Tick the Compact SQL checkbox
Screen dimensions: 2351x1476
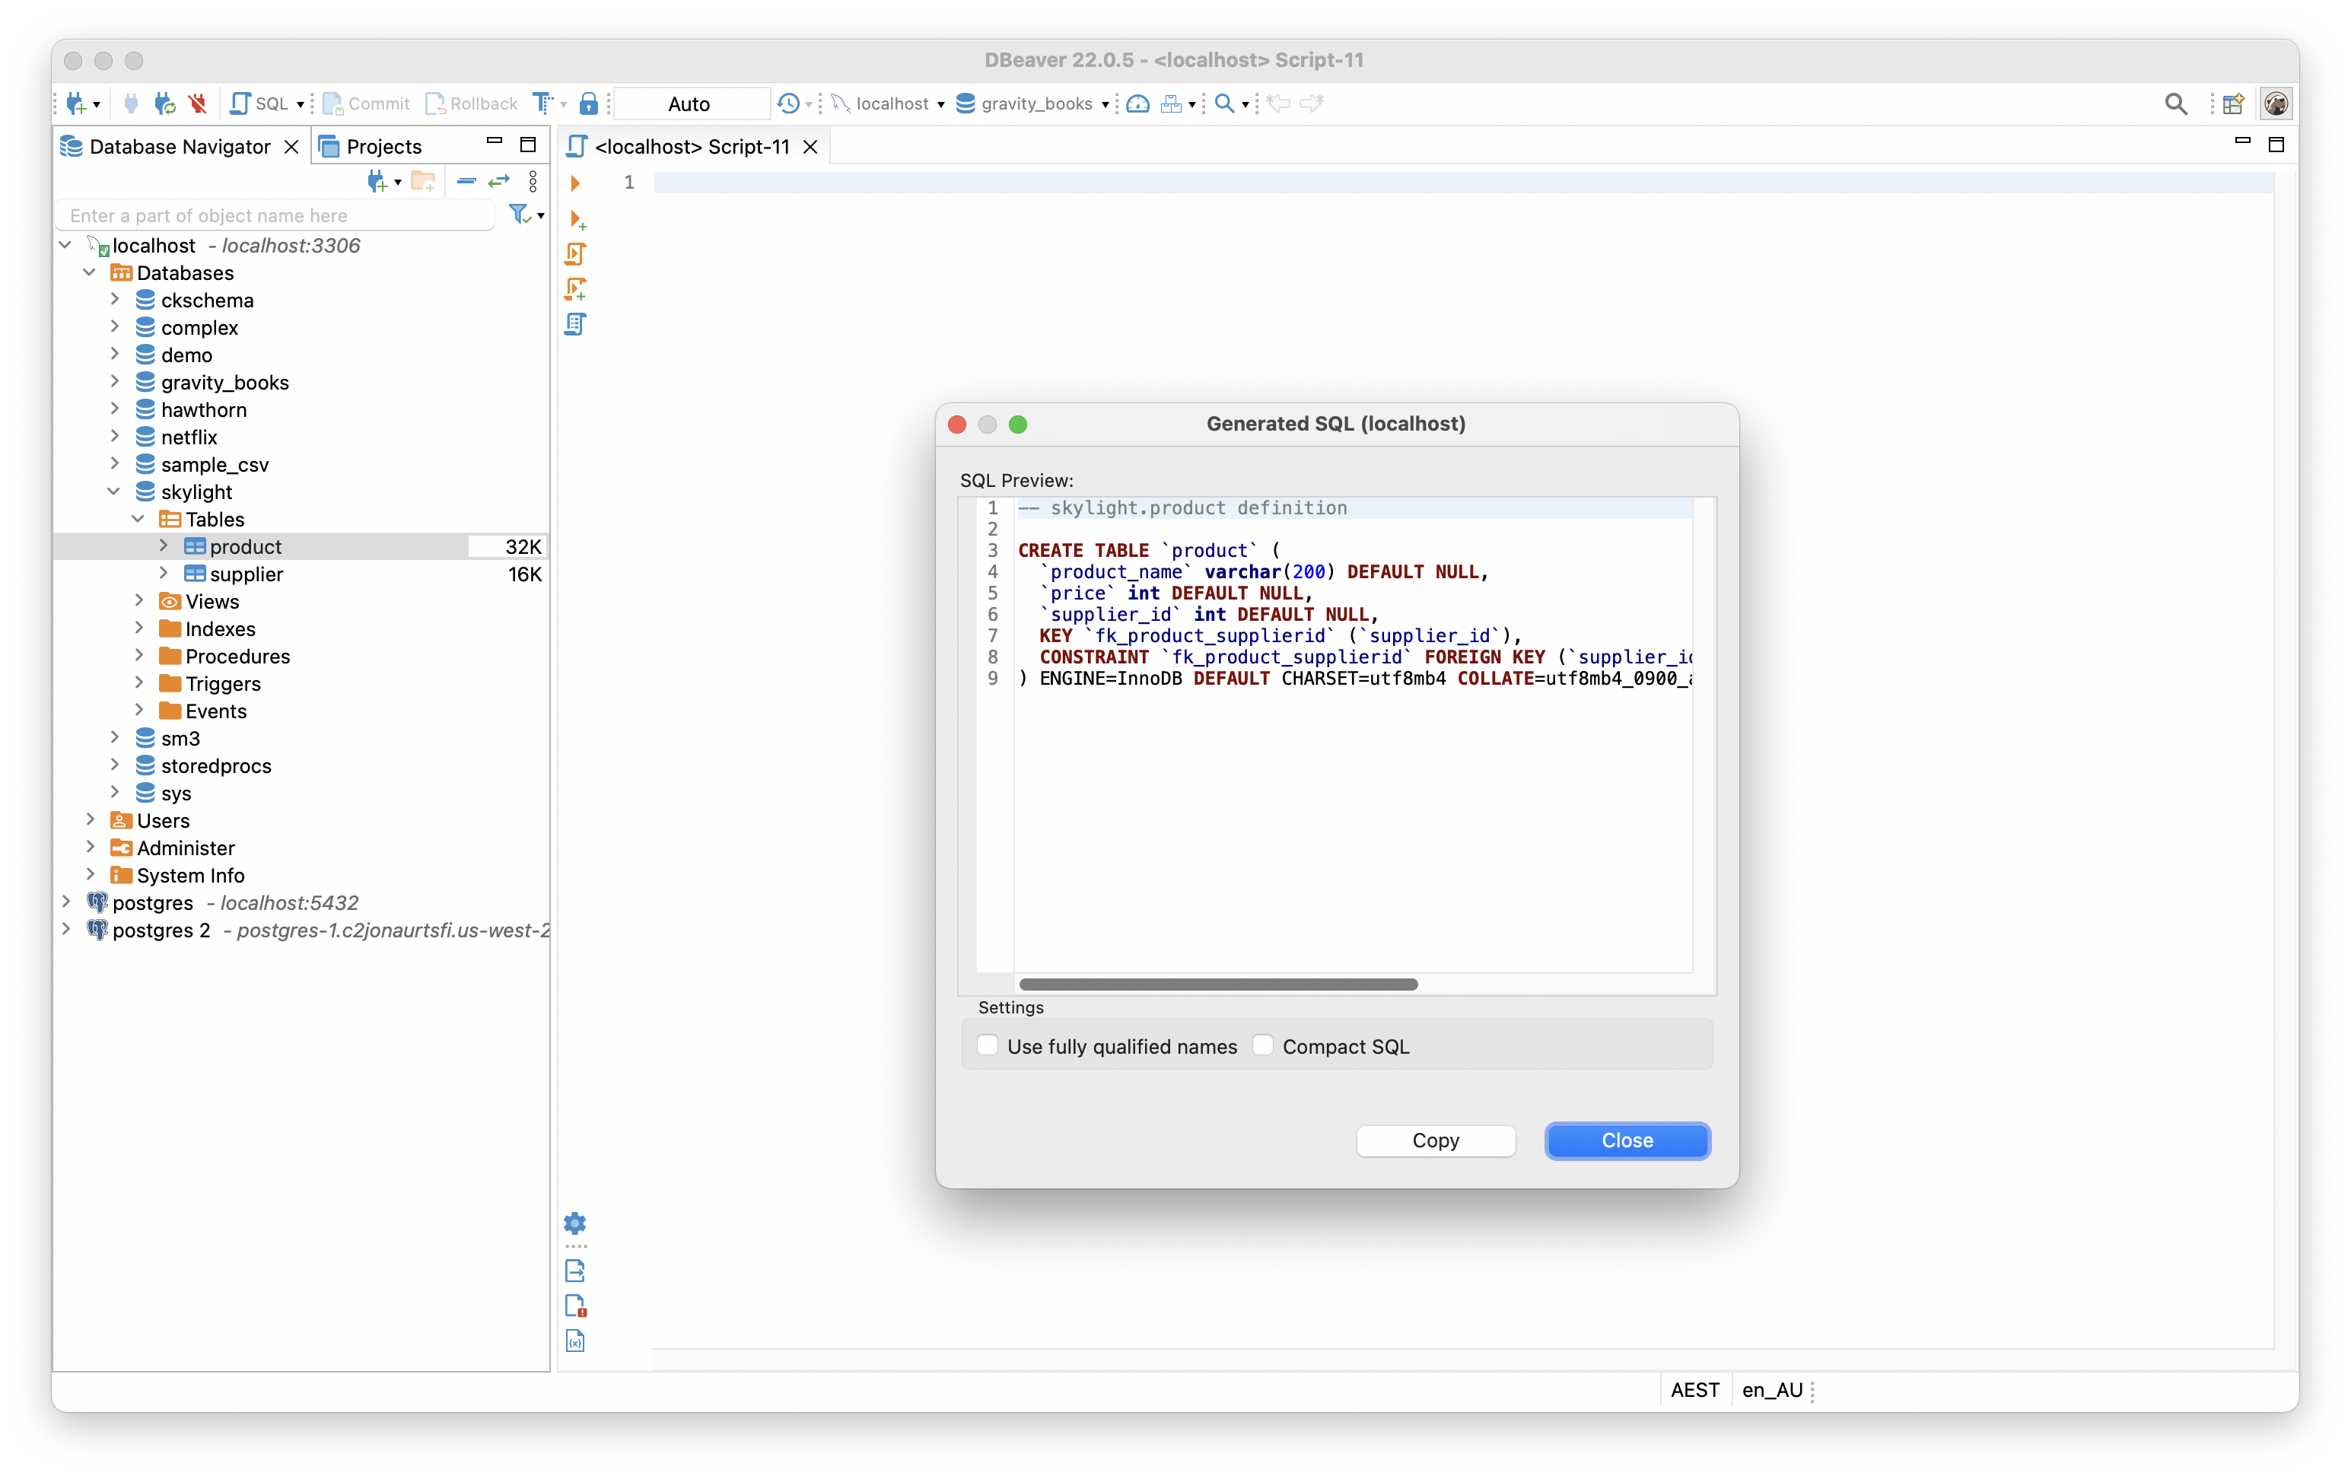pyautogui.click(x=1263, y=1045)
